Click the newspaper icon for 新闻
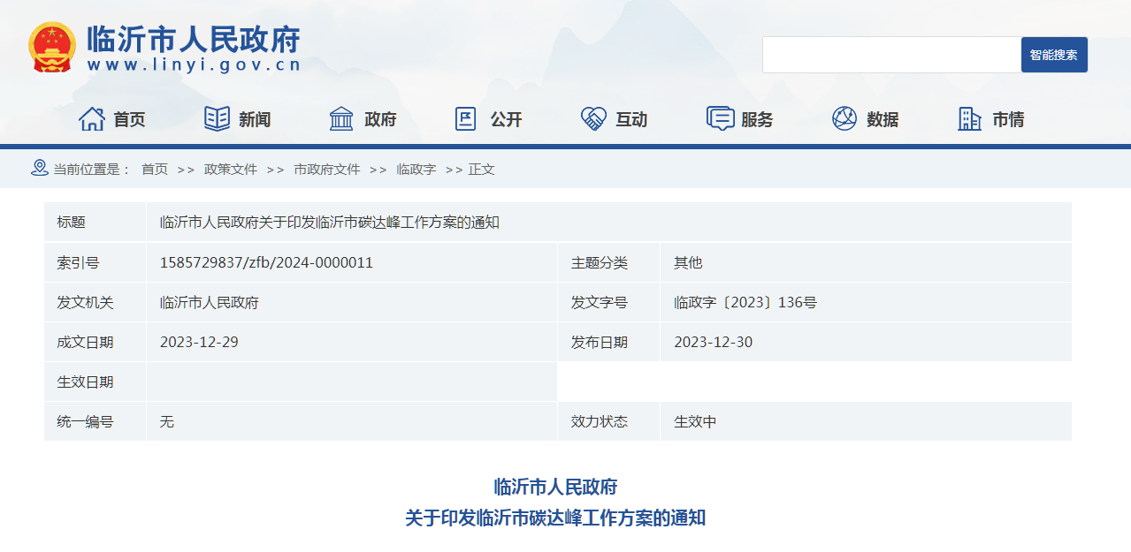Image resolution: width=1131 pixels, height=552 pixels. (x=218, y=118)
